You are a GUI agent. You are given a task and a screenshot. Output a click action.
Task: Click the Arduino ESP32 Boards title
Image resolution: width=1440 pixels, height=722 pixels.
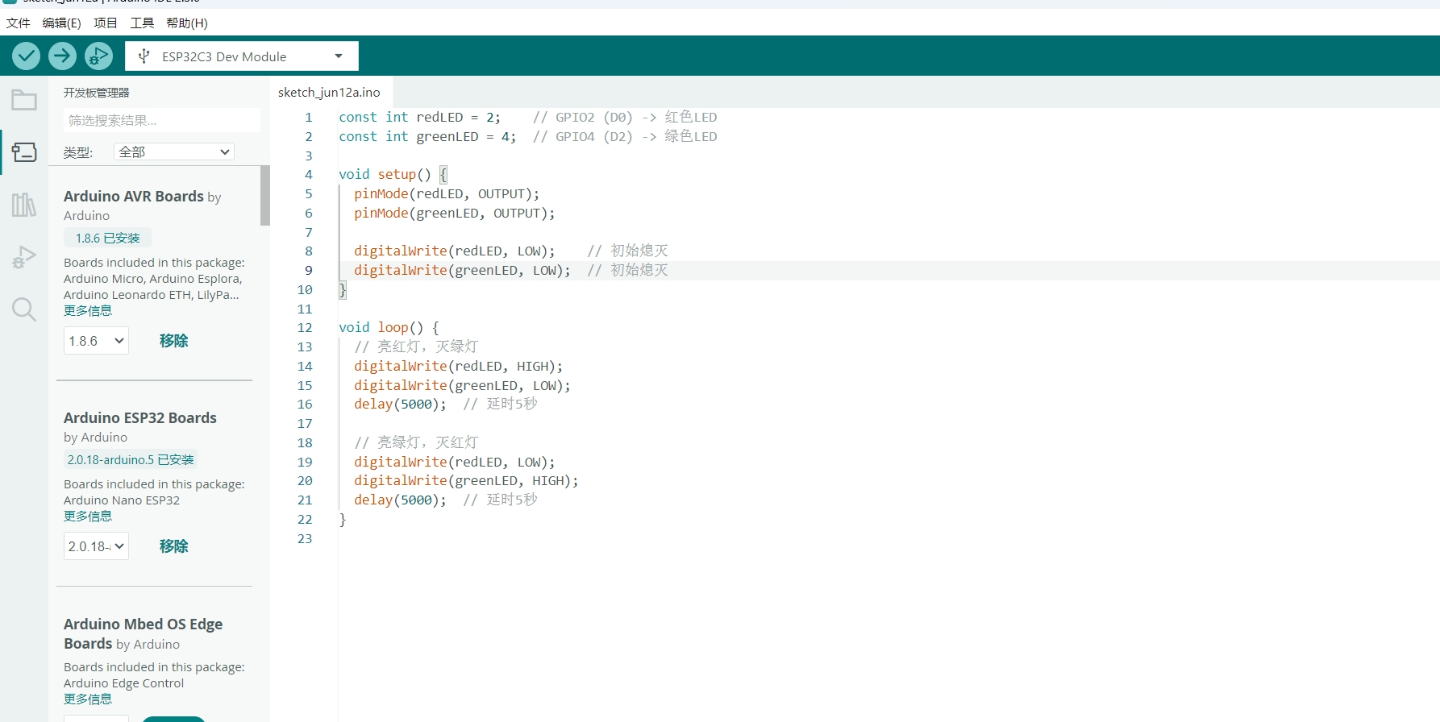[140, 418]
